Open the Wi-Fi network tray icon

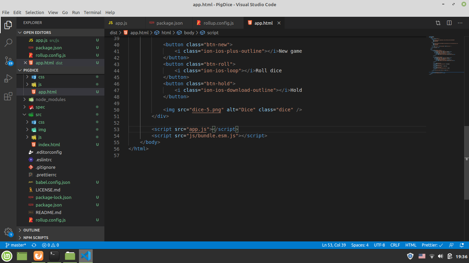[432, 256]
